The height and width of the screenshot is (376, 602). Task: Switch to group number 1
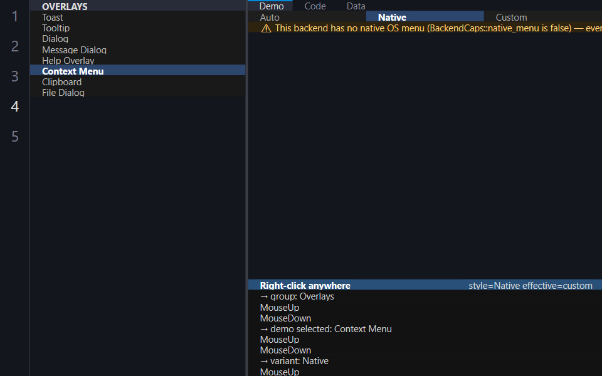15,16
